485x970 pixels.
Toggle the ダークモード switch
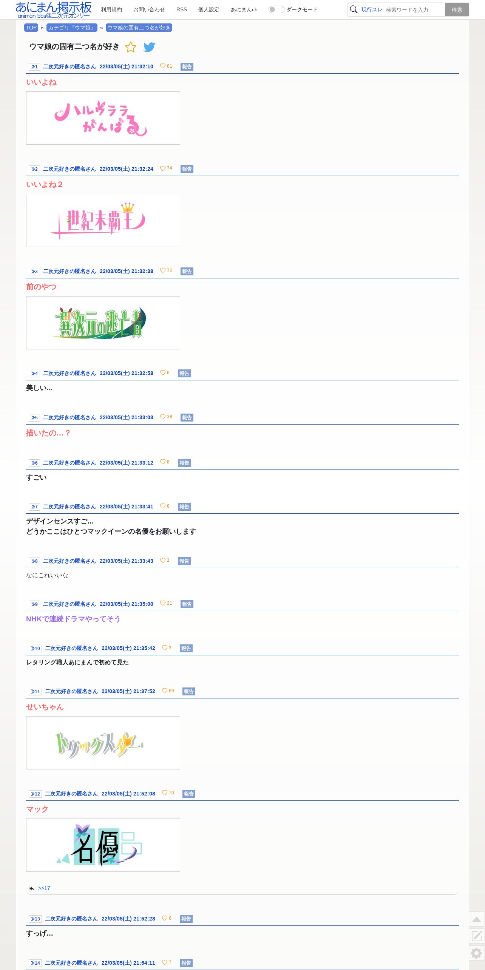[276, 9]
